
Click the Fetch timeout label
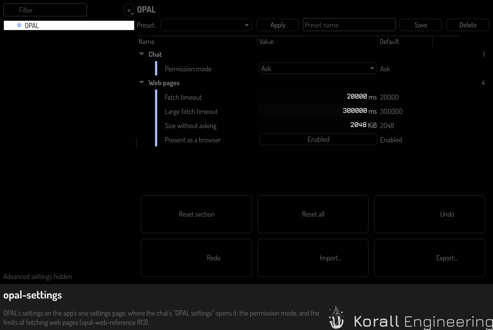pos(183,97)
